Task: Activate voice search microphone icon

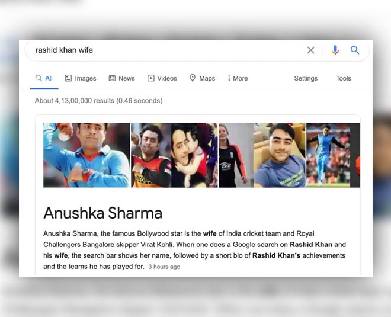Action: pyautogui.click(x=335, y=50)
